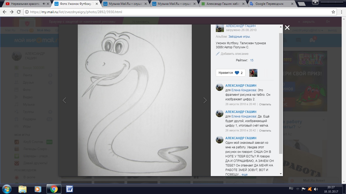Click the heart icon on Нравится button
The width and height of the screenshot is (346, 194).
click(x=237, y=73)
